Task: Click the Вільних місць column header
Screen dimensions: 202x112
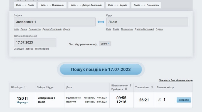Action: (165, 87)
